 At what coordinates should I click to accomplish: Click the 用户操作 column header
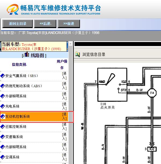[62, 64]
